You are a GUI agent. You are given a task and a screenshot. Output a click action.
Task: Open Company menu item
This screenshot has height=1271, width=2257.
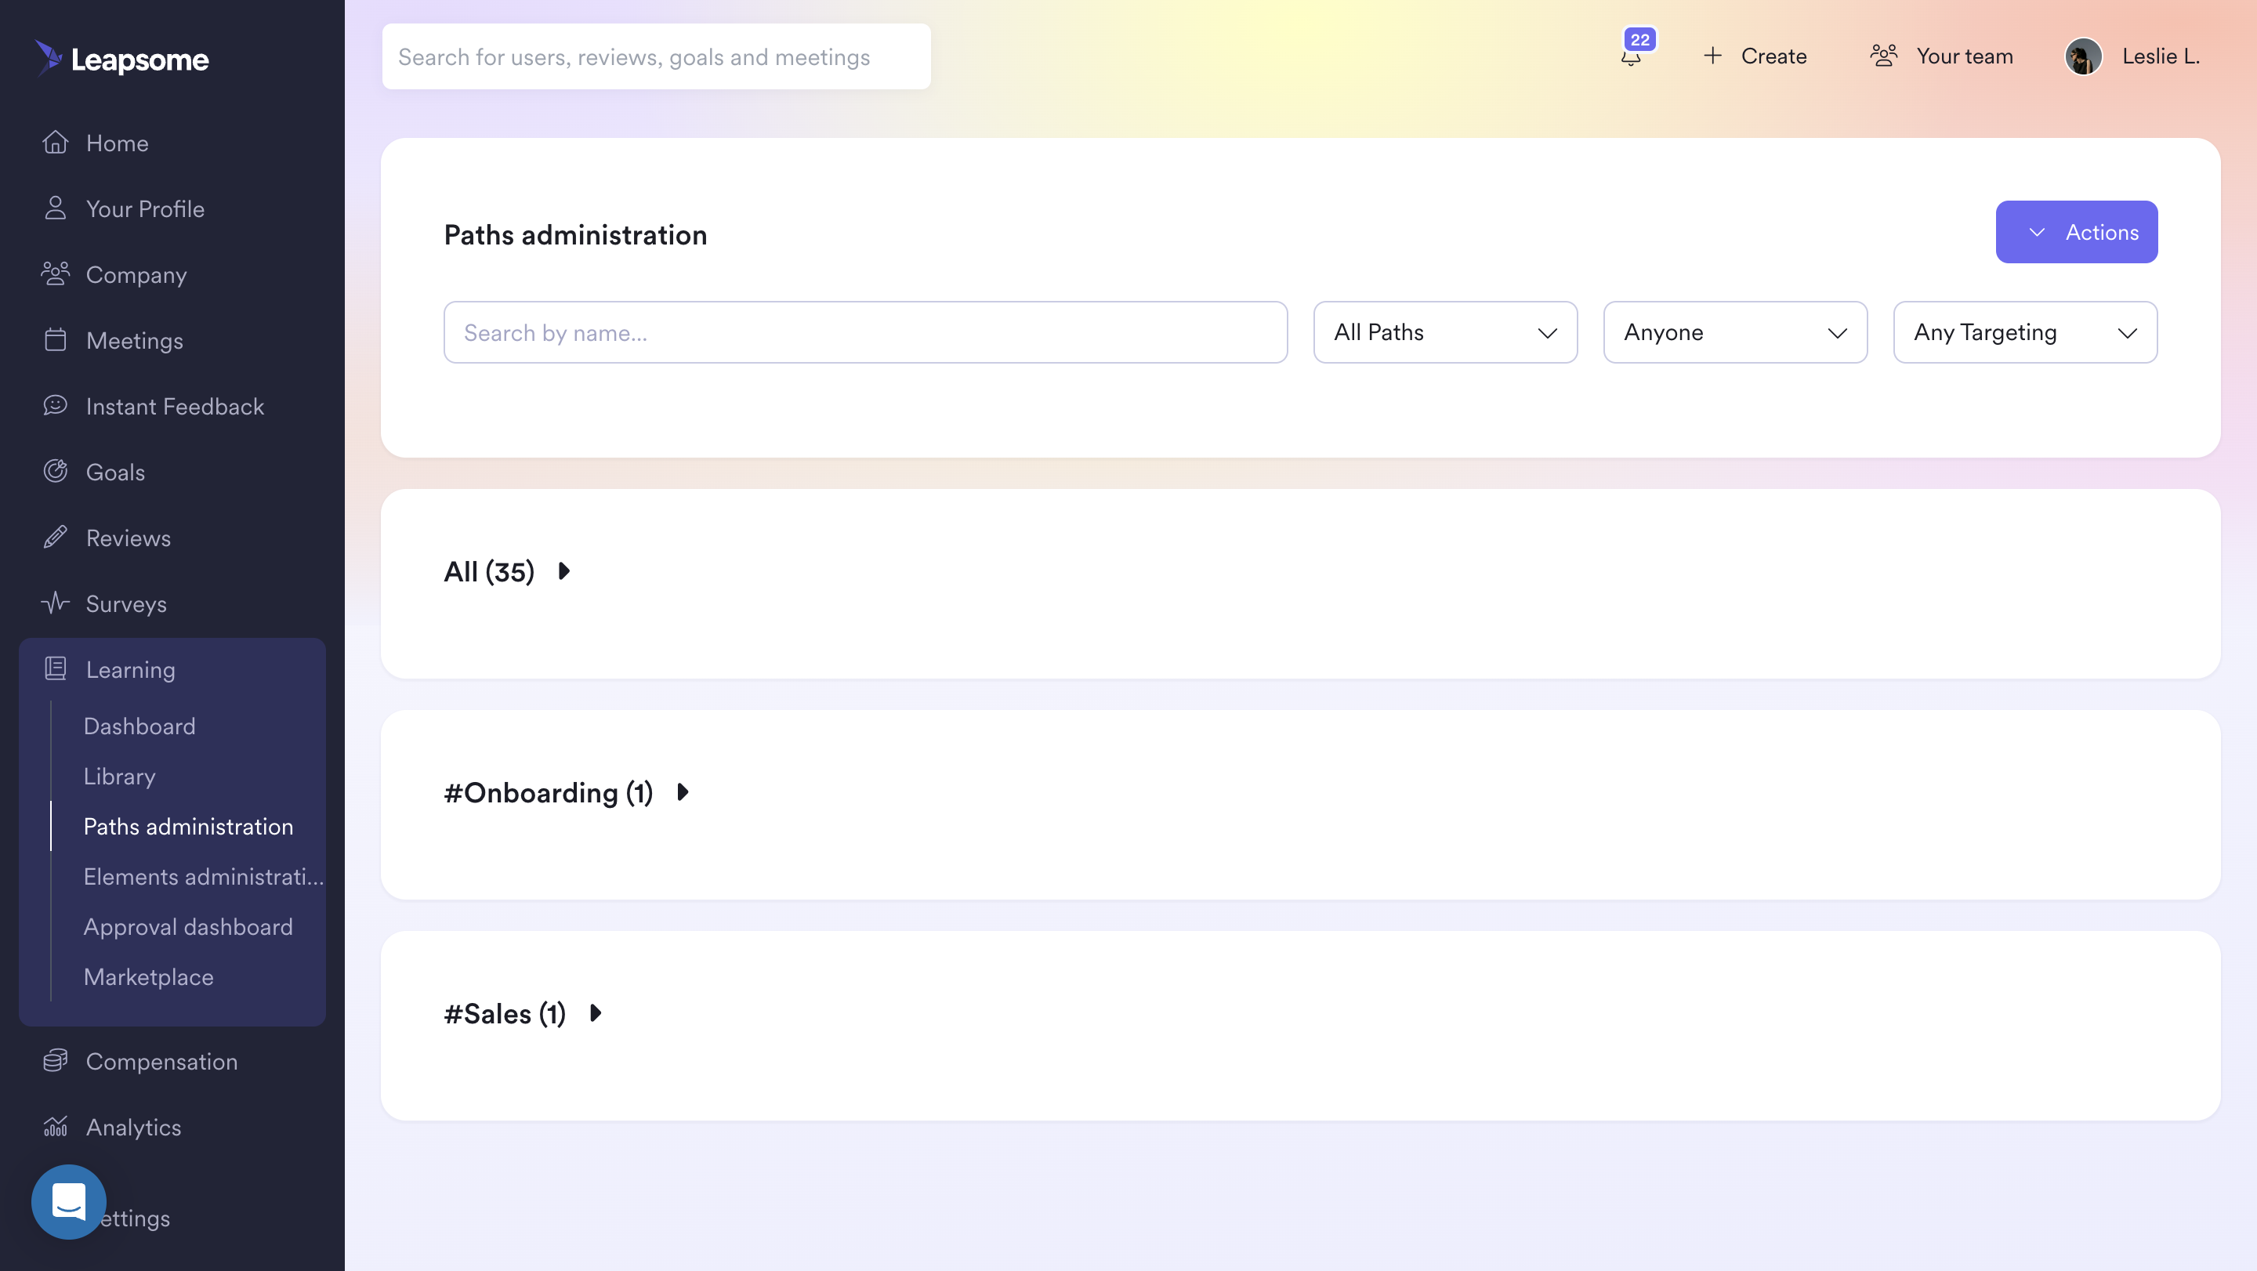[x=136, y=274]
